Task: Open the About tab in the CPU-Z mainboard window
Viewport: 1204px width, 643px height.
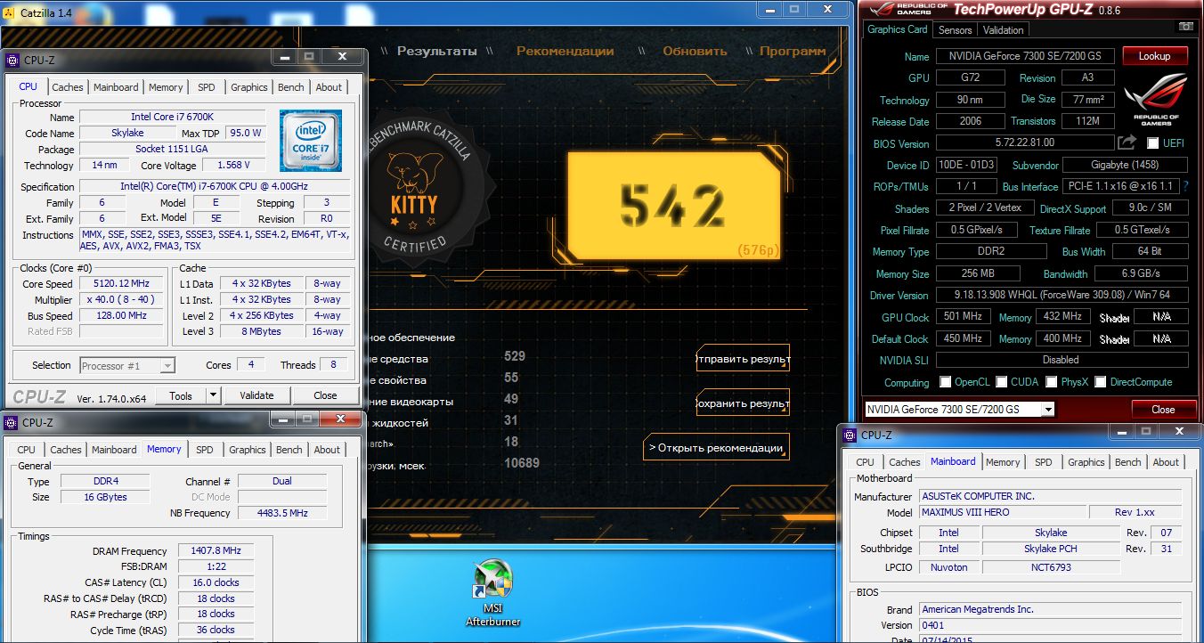Action: point(1166,462)
